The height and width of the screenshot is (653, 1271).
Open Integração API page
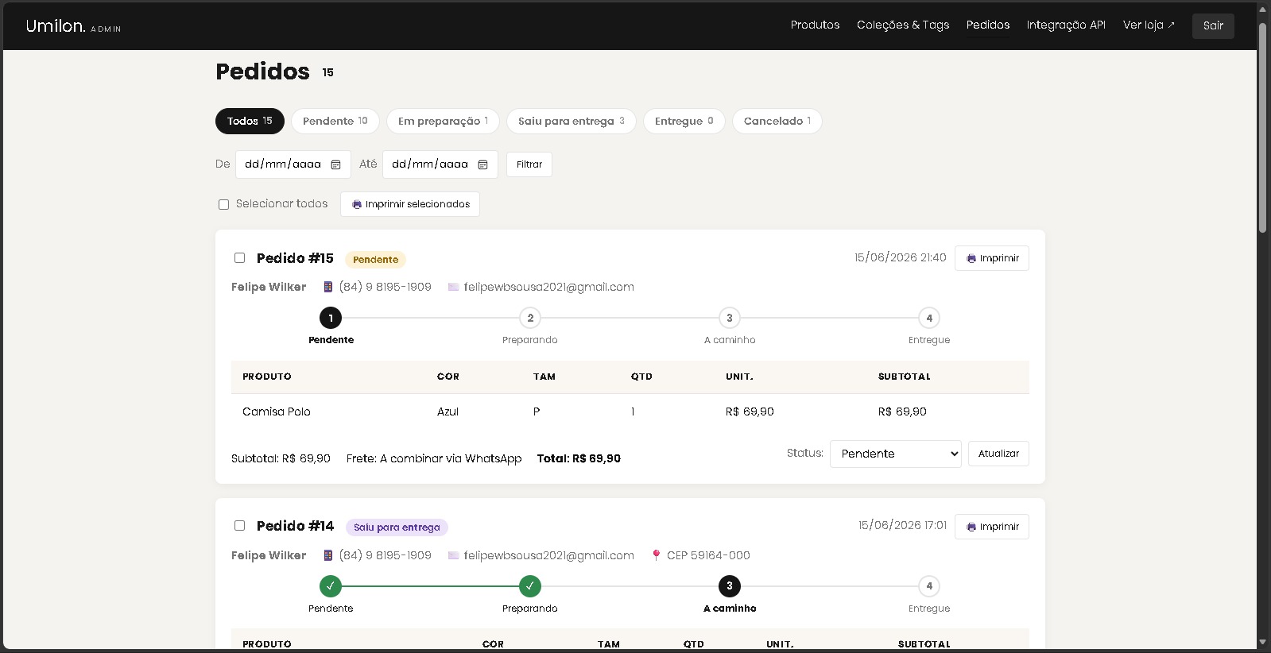[1066, 25]
